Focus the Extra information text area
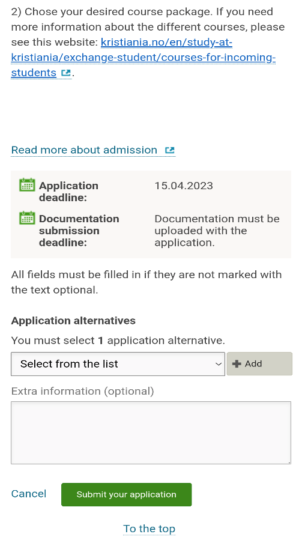Screen dimensions: 299x540 pos(151,432)
